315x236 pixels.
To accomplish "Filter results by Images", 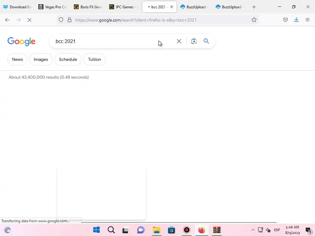I will (x=41, y=59).
